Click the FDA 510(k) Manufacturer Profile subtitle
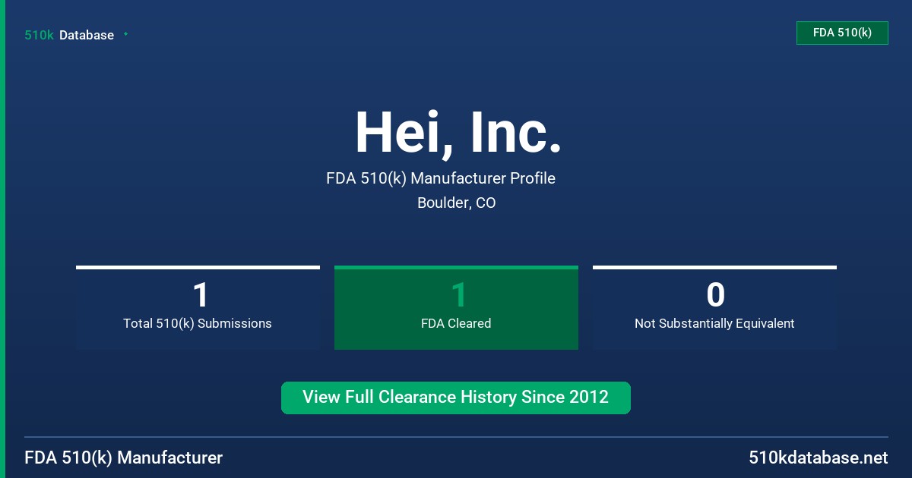This screenshot has width=912, height=478. (x=441, y=179)
